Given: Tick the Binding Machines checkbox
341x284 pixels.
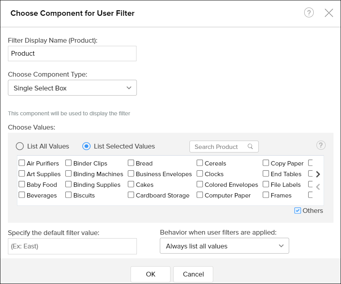Looking at the screenshot, I should [x=68, y=174].
